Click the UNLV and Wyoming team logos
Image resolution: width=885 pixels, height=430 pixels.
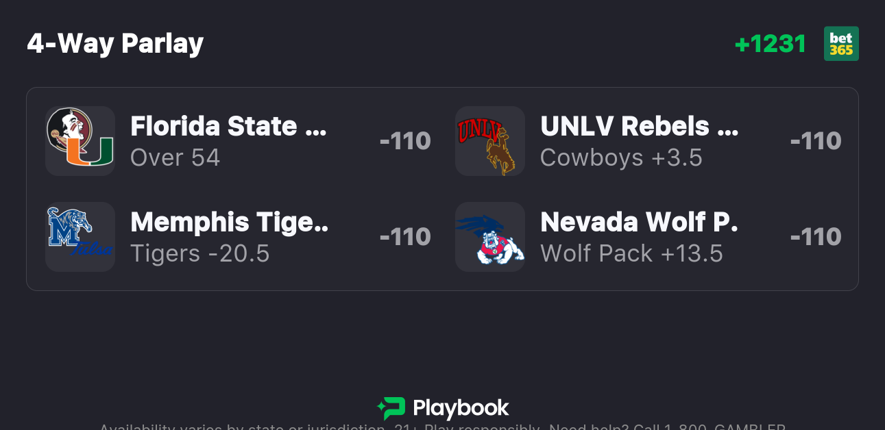(490, 141)
